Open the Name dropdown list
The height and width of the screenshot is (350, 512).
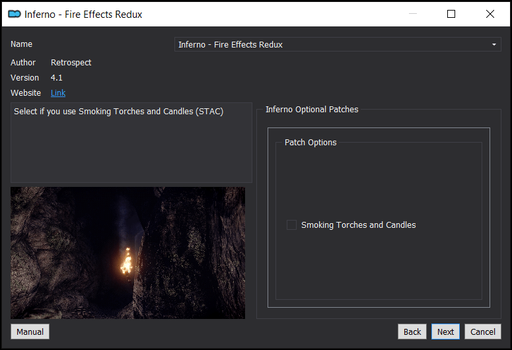(x=338, y=44)
